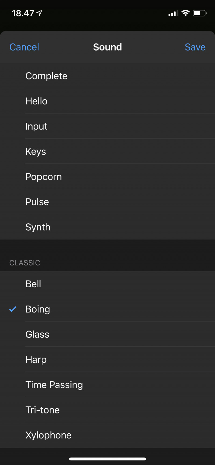Choose the Hello alert sound

pos(37,101)
